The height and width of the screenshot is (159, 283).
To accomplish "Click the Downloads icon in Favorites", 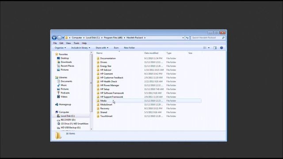I will click(58, 62).
